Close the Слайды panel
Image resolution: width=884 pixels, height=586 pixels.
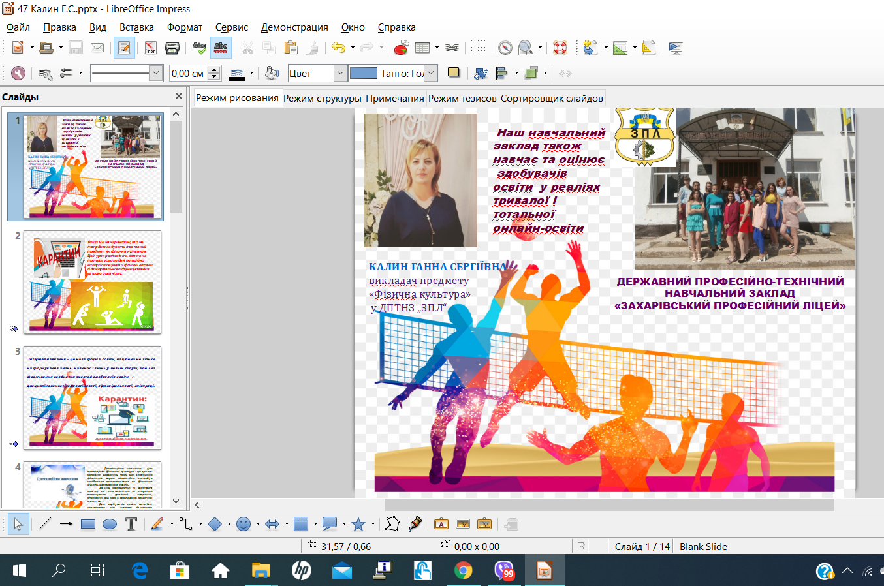tap(179, 97)
